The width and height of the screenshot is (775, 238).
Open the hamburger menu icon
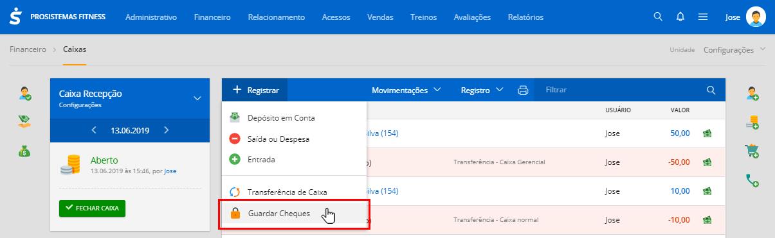[703, 17]
